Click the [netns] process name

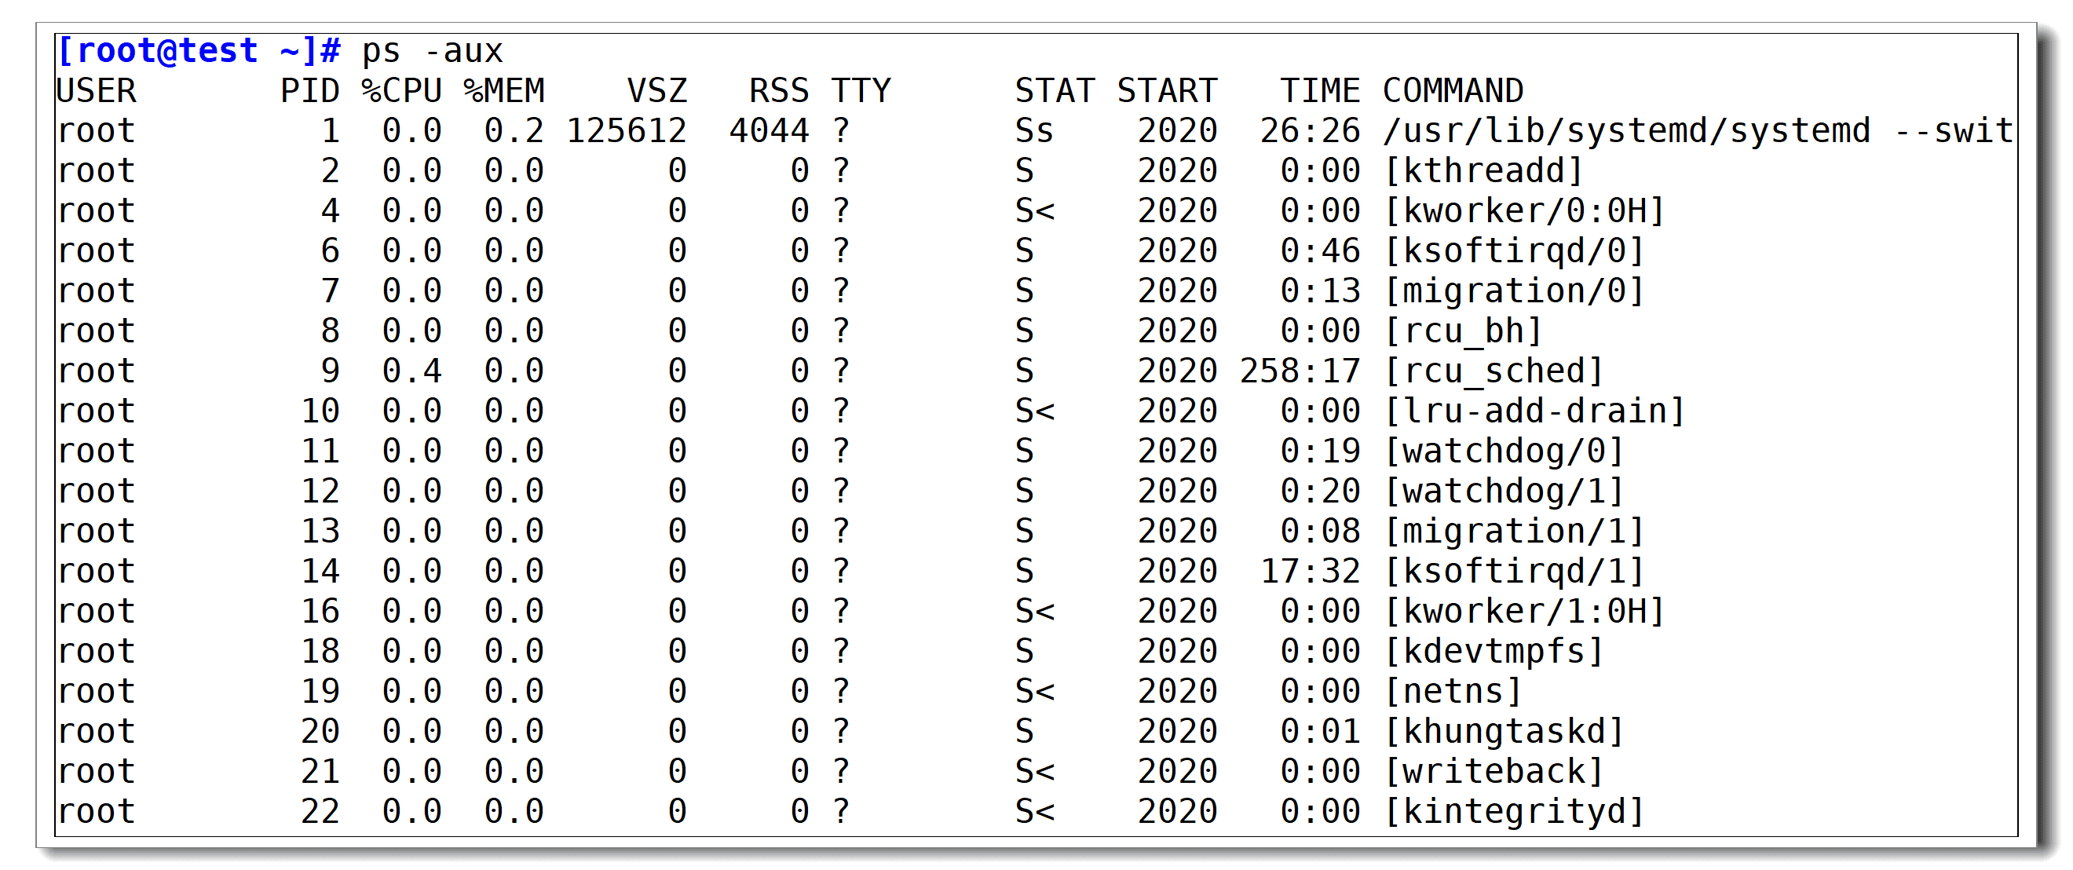[1453, 691]
